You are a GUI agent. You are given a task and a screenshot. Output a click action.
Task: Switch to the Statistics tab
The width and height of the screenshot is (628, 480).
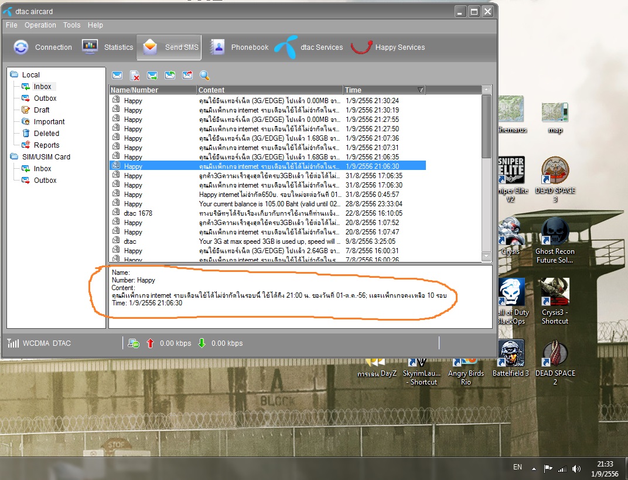[x=107, y=47]
